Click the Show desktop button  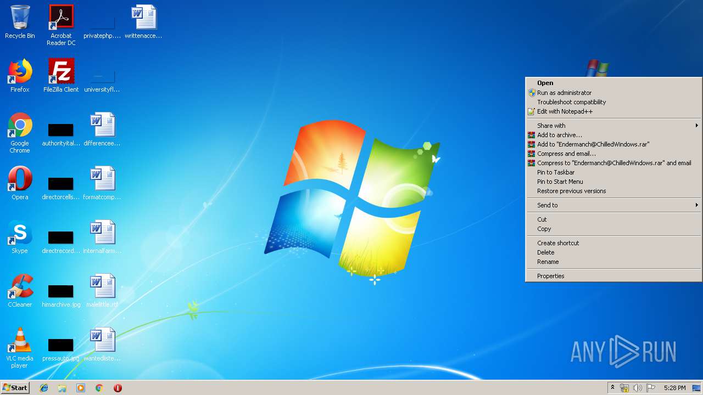(696, 388)
